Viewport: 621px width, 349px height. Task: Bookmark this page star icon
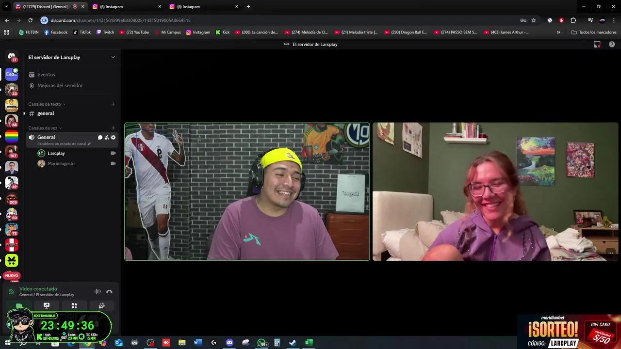[x=534, y=20]
